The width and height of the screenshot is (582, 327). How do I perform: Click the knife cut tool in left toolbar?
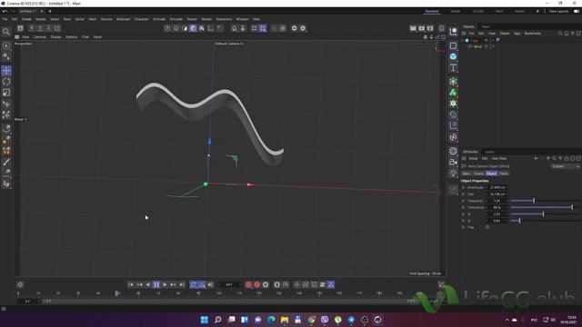pyautogui.click(x=6, y=162)
